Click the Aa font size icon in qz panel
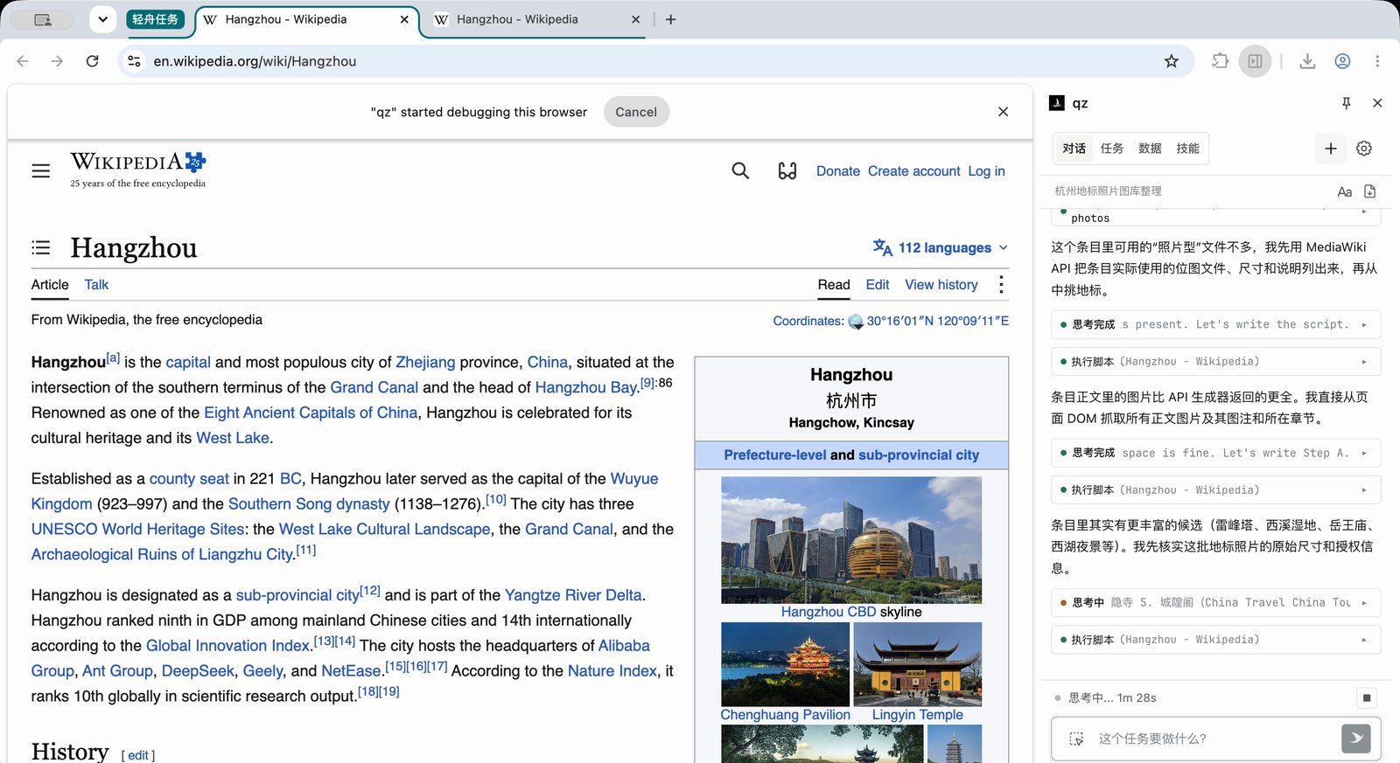Image resolution: width=1400 pixels, height=763 pixels. coord(1345,191)
